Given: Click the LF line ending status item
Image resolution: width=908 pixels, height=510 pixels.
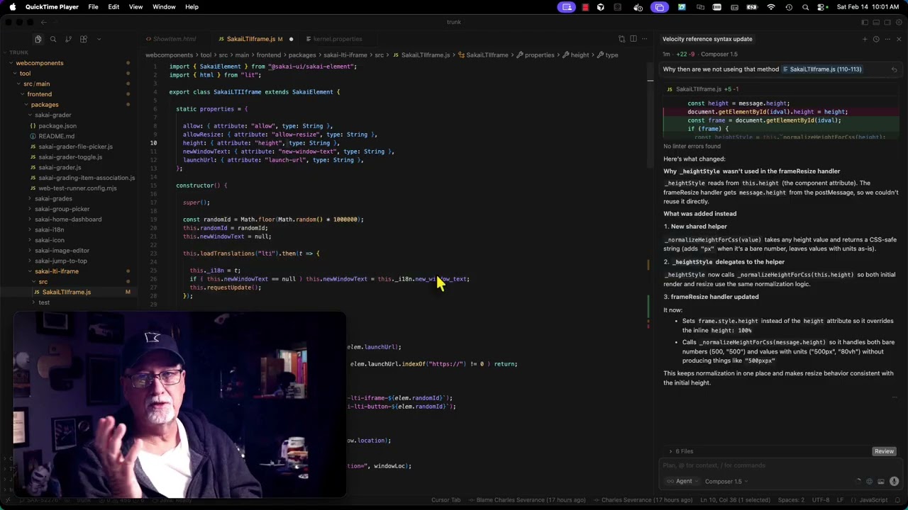Looking at the screenshot, I should coord(841,500).
